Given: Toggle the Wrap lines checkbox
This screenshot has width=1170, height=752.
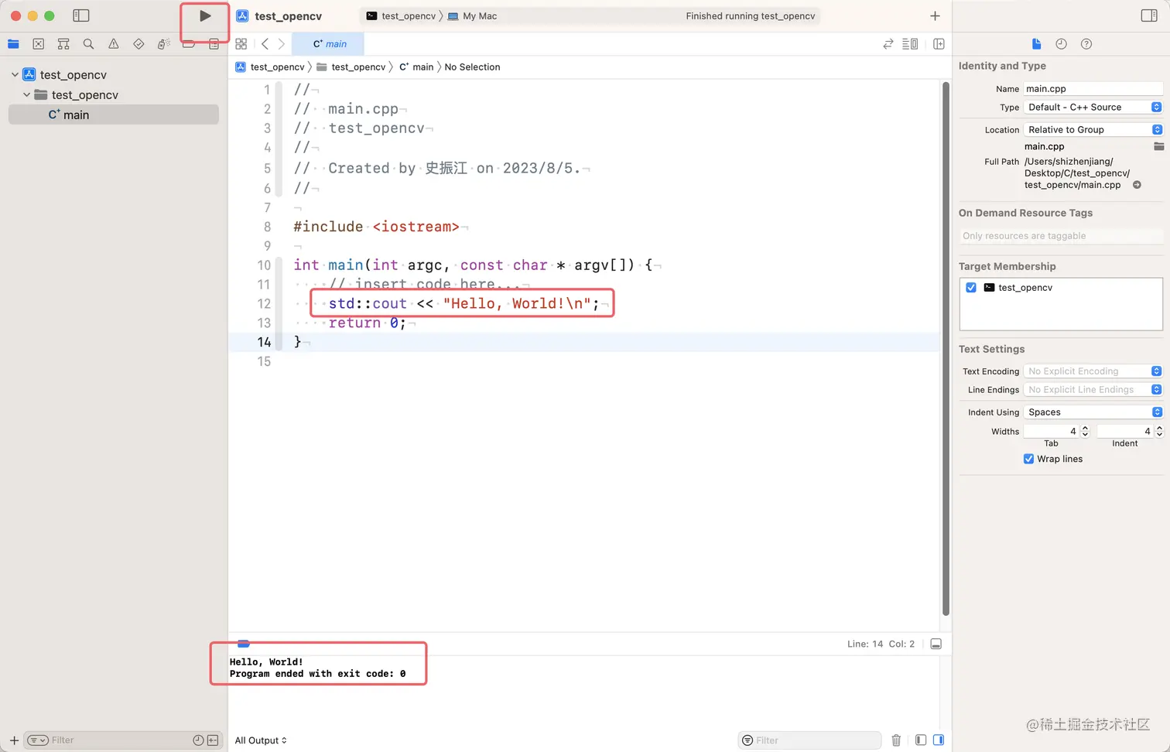Looking at the screenshot, I should (x=1028, y=459).
